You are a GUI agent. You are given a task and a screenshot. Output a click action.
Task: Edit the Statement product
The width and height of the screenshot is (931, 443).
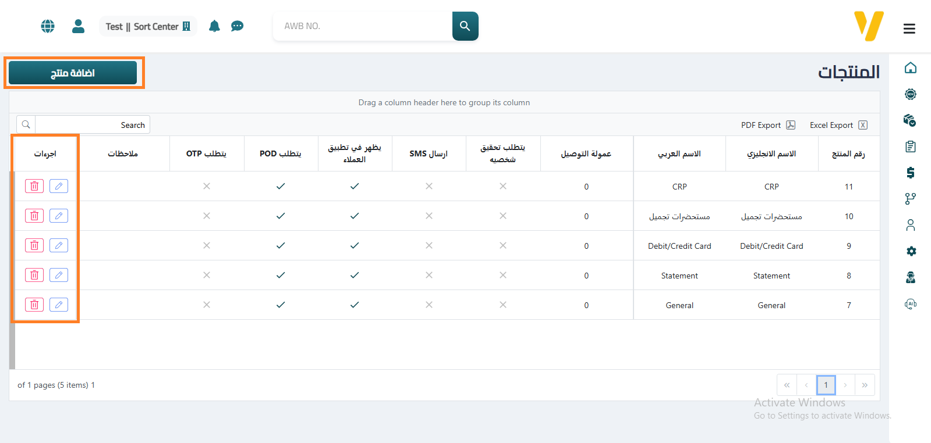pos(59,275)
